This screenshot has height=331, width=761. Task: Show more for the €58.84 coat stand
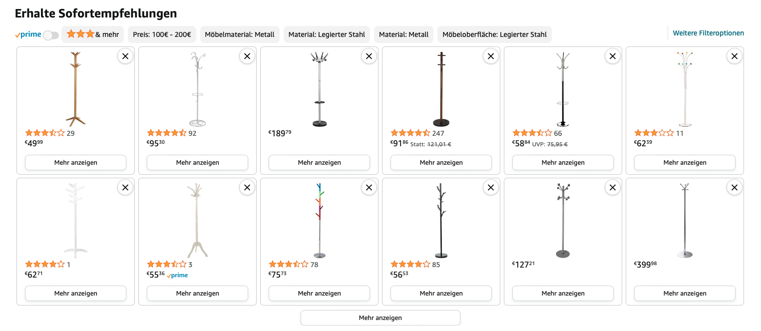point(563,163)
